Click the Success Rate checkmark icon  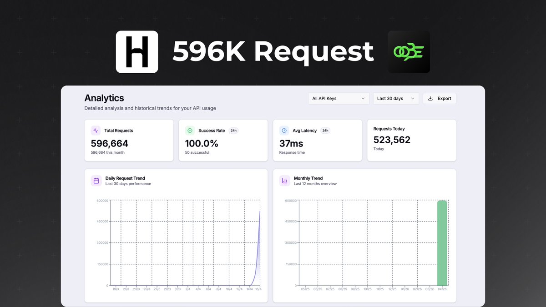click(190, 131)
